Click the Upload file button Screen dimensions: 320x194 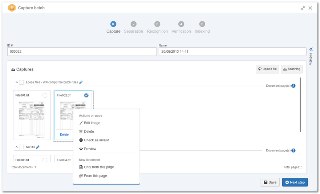point(267,69)
